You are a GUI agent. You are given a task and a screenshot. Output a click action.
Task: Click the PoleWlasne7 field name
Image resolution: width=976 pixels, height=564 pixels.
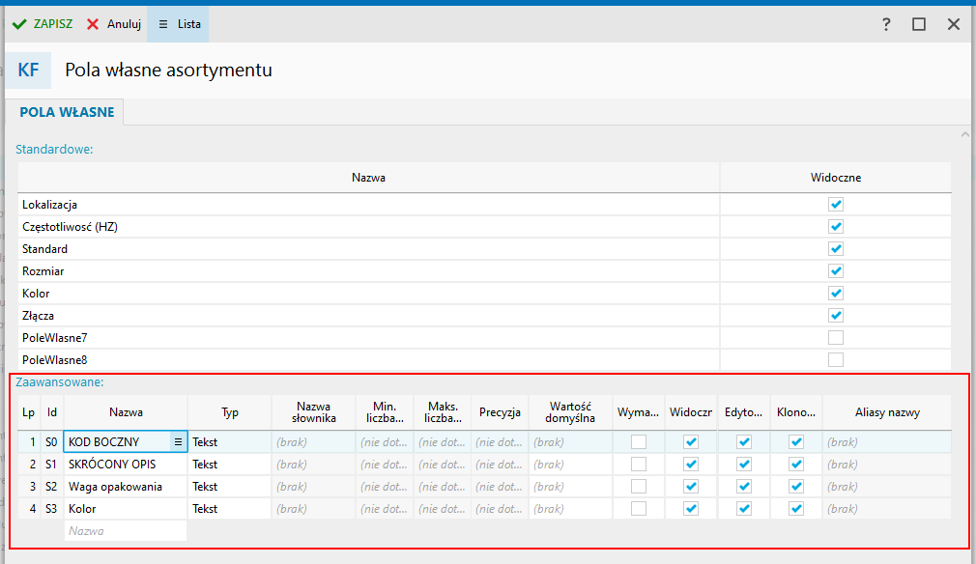point(55,338)
